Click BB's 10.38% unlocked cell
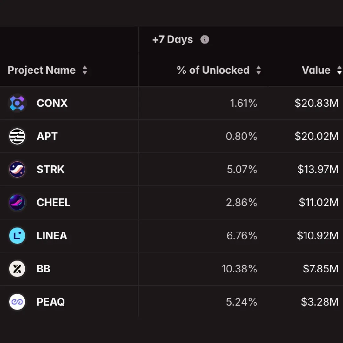This screenshot has width=343, height=343. click(x=239, y=269)
